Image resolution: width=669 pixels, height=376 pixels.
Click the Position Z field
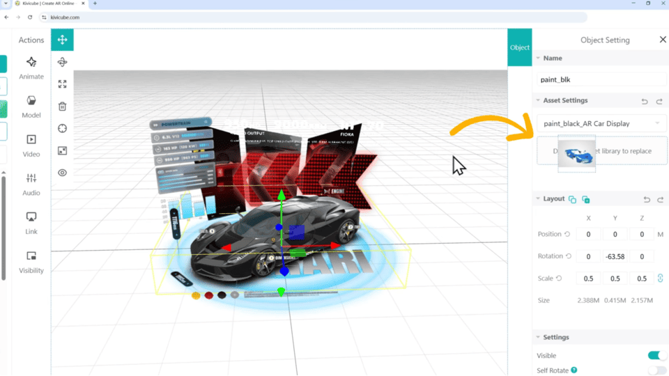(642, 234)
